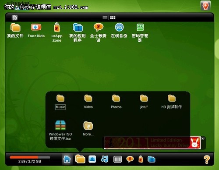Screen dimensions: 219x170
Task: Close the Lucky Bunny Drive banner
Action: pyautogui.click(x=203, y=138)
